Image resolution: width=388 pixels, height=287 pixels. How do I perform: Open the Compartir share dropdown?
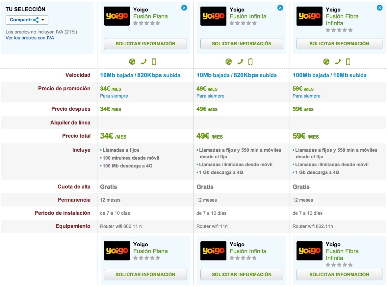tap(27, 20)
